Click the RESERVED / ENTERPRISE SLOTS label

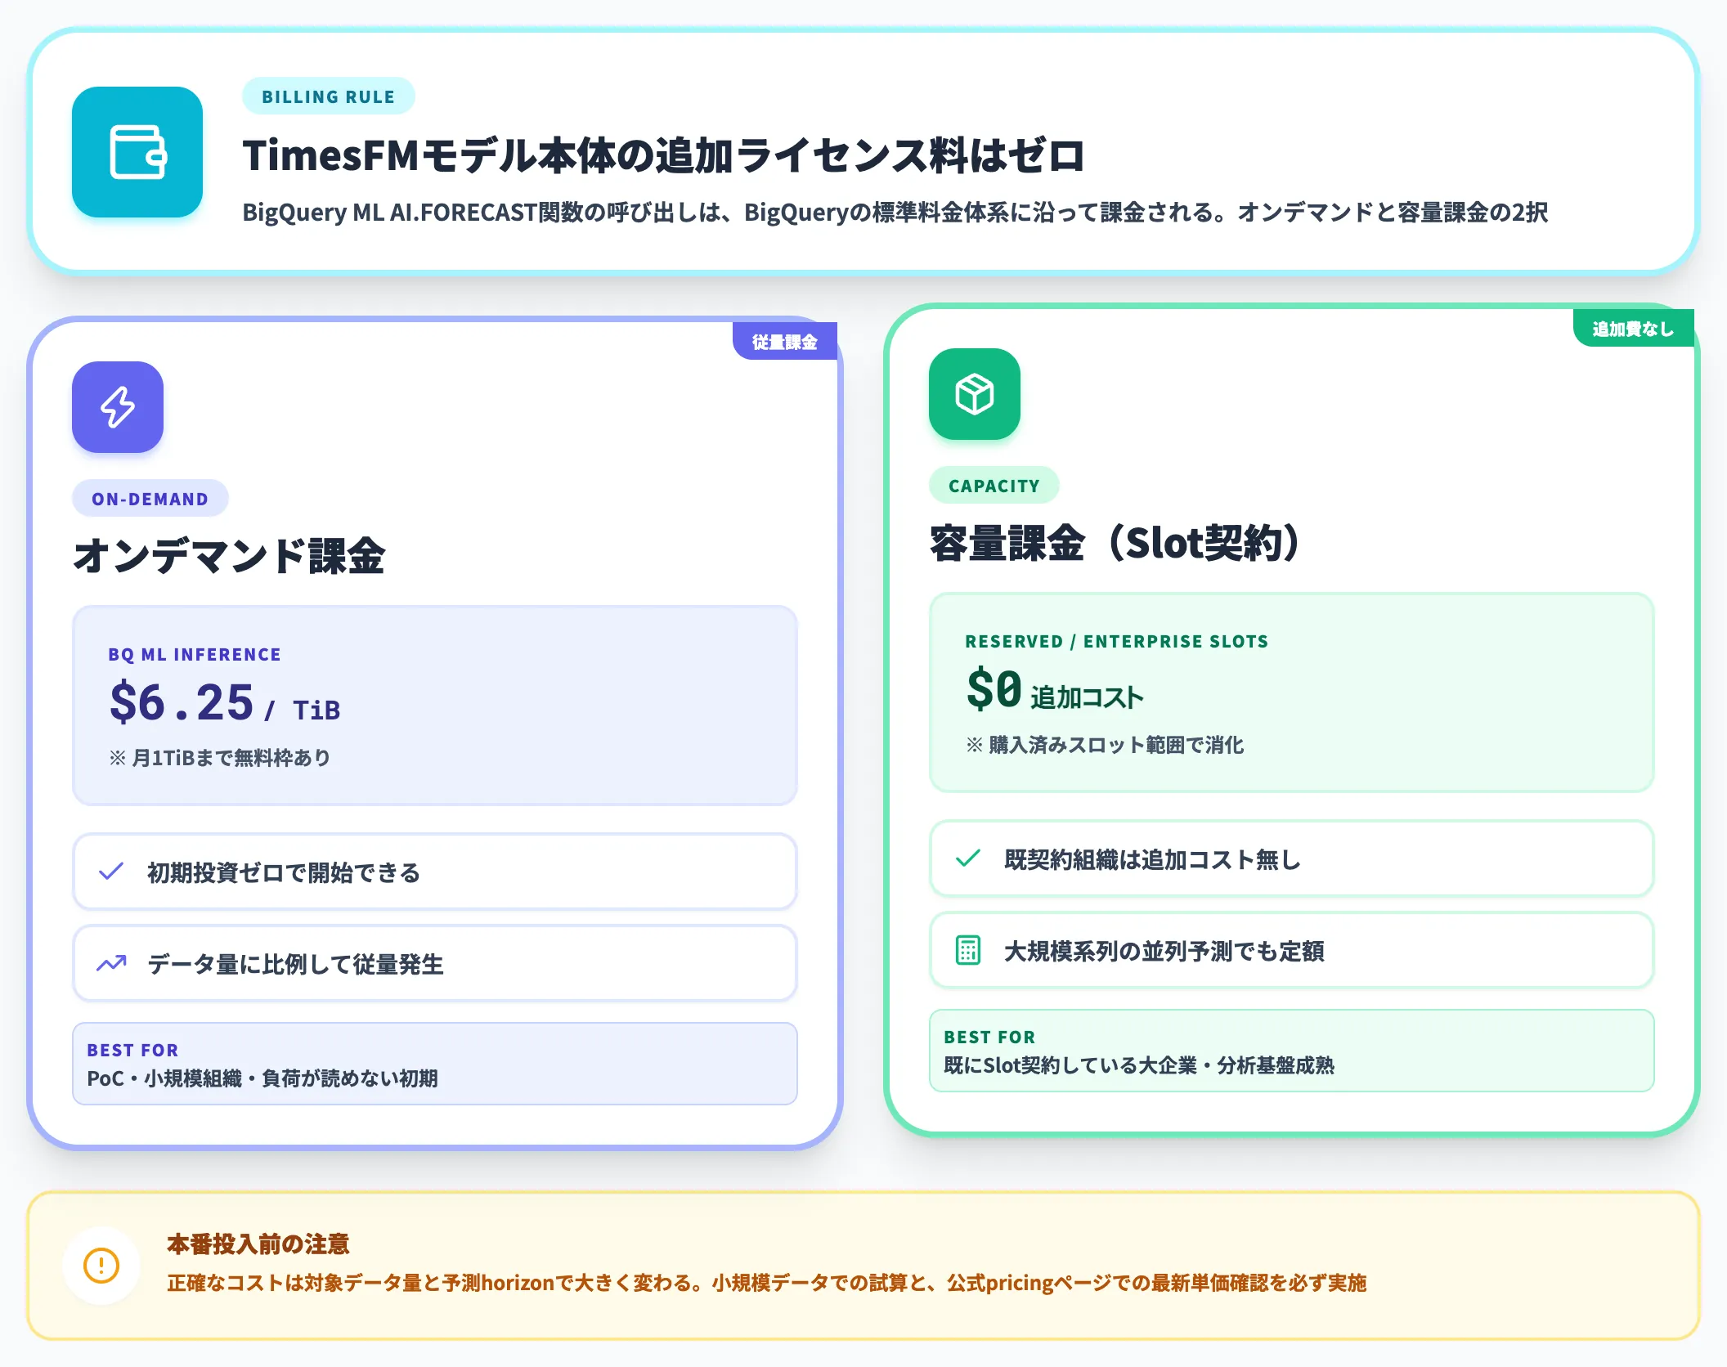coord(1117,642)
